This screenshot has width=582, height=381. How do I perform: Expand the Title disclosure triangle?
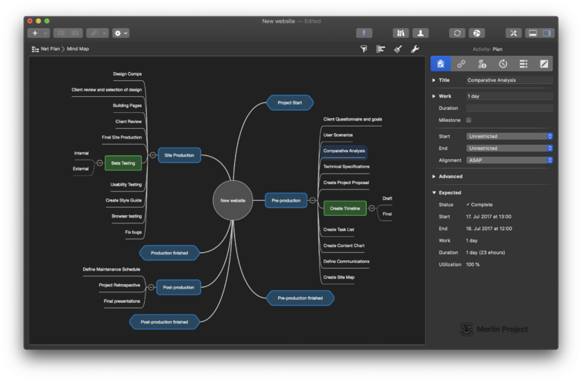(433, 80)
